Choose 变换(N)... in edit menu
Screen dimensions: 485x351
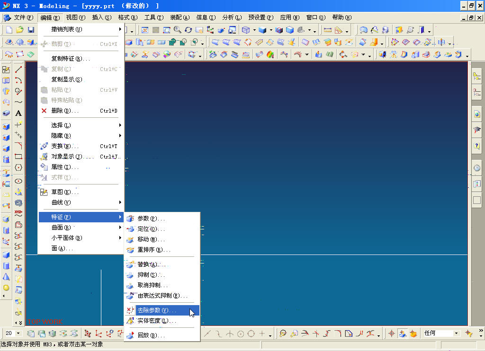pos(81,146)
